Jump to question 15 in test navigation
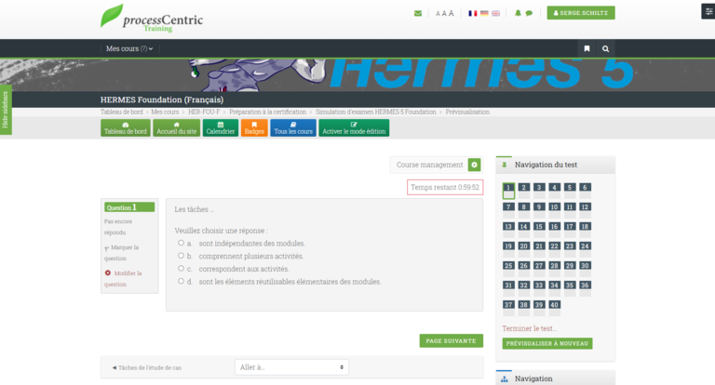 coord(539,230)
